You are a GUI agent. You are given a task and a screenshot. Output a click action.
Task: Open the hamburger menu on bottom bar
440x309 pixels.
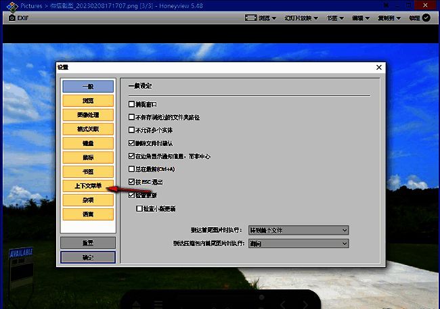[158, 304]
